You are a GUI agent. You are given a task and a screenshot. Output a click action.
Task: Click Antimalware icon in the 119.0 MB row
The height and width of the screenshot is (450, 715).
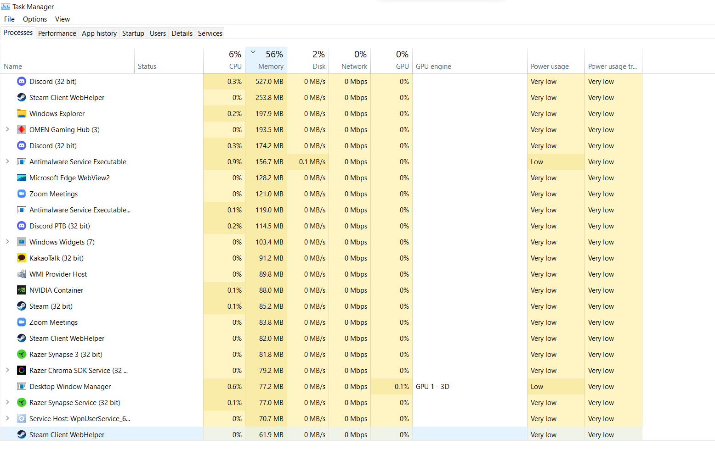[x=22, y=210]
